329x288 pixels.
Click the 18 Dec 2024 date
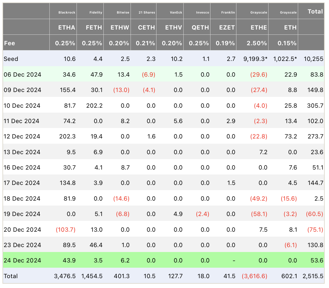pyautogui.click(x=22, y=198)
